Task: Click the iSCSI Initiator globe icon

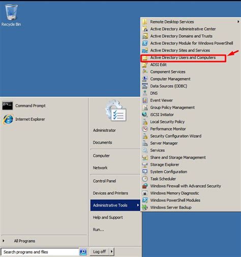Action: tap(145, 115)
